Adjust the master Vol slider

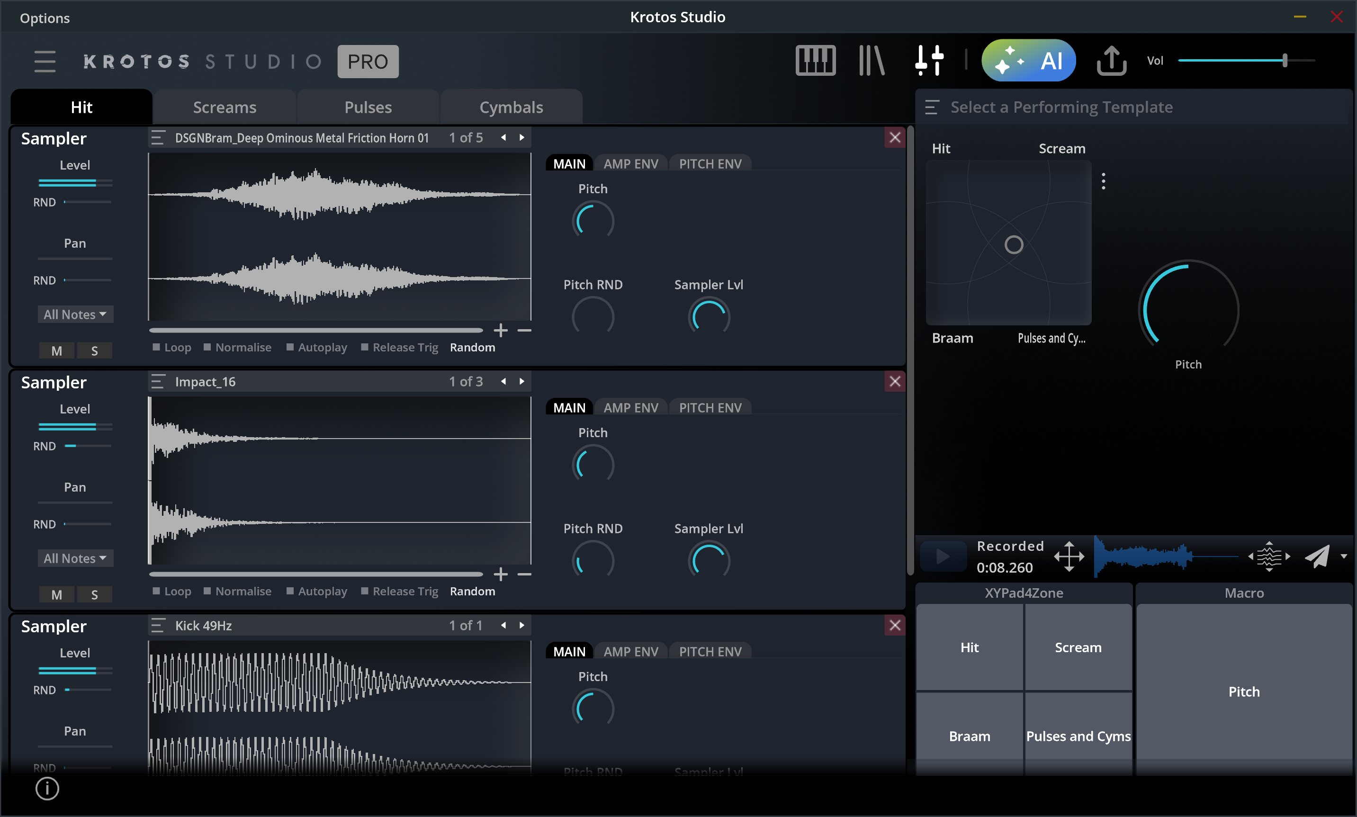1246,61
